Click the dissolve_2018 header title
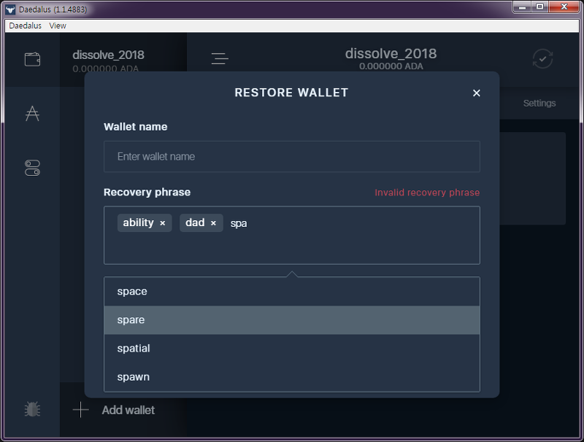The width and height of the screenshot is (584, 442). (391, 53)
